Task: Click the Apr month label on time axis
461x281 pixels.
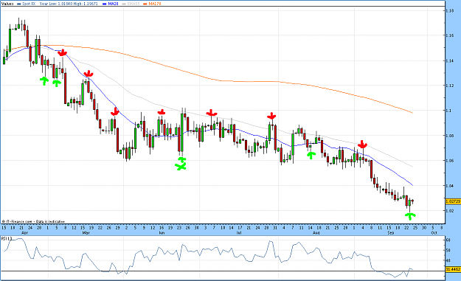Action: click(x=25, y=233)
